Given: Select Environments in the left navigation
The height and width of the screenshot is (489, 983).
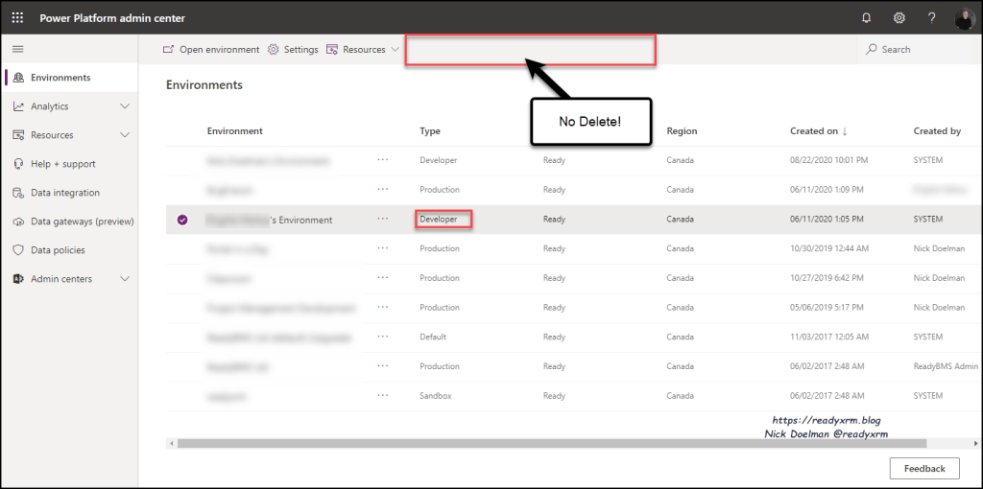Looking at the screenshot, I should click(x=60, y=78).
